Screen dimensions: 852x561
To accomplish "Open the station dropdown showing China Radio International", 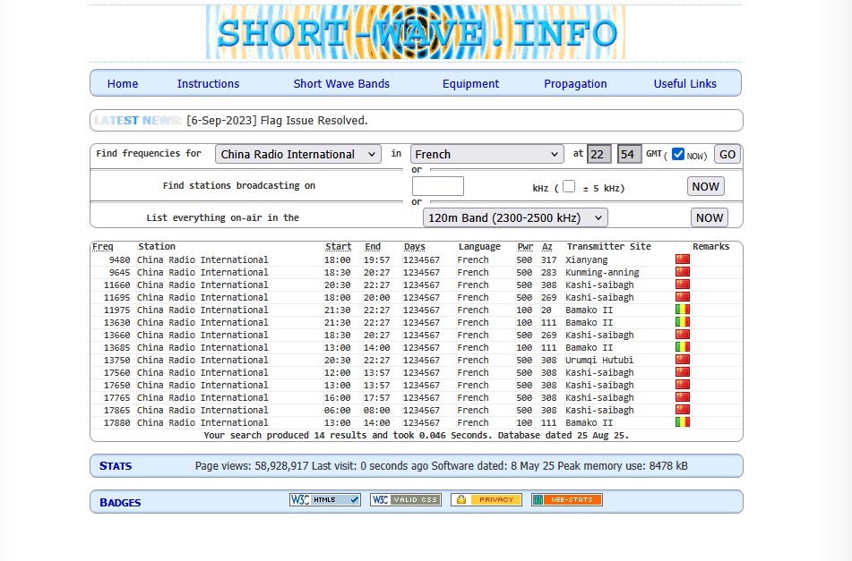I will (x=297, y=154).
